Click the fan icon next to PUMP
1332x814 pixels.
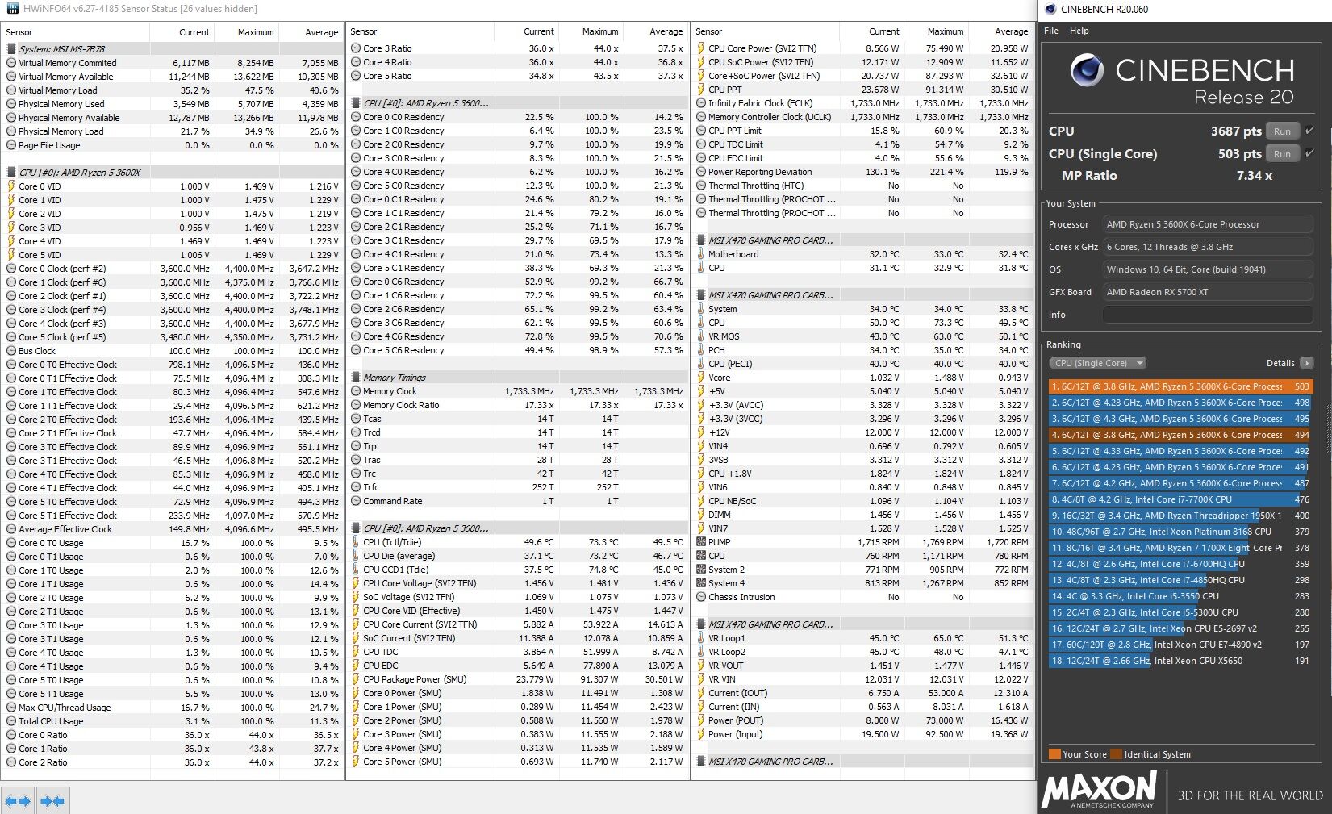[701, 542]
